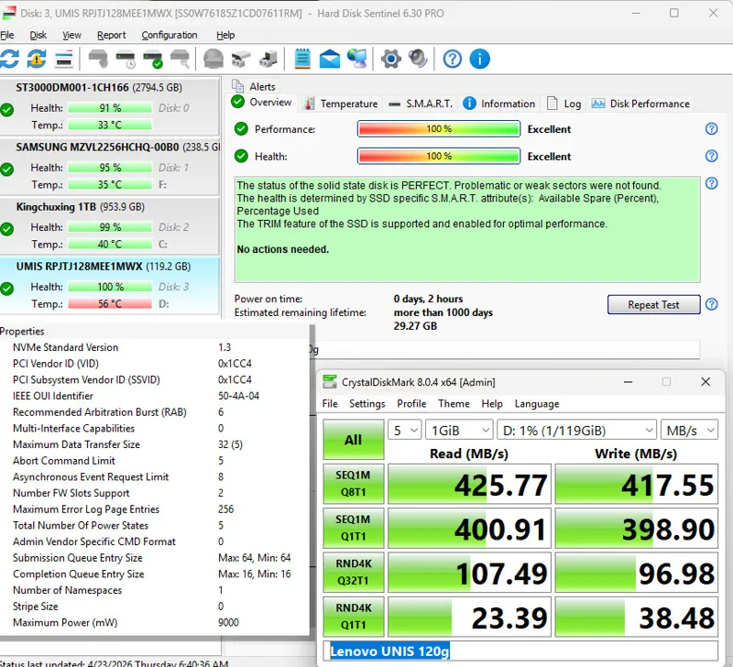The image size is (733, 667).
Task: Click the disk with magnifier toolbar icon
Action: click(x=180, y=59)
